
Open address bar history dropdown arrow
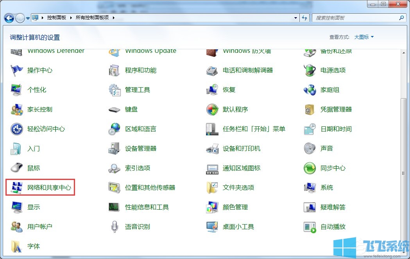pyautogui.click(x=296, y=18)
